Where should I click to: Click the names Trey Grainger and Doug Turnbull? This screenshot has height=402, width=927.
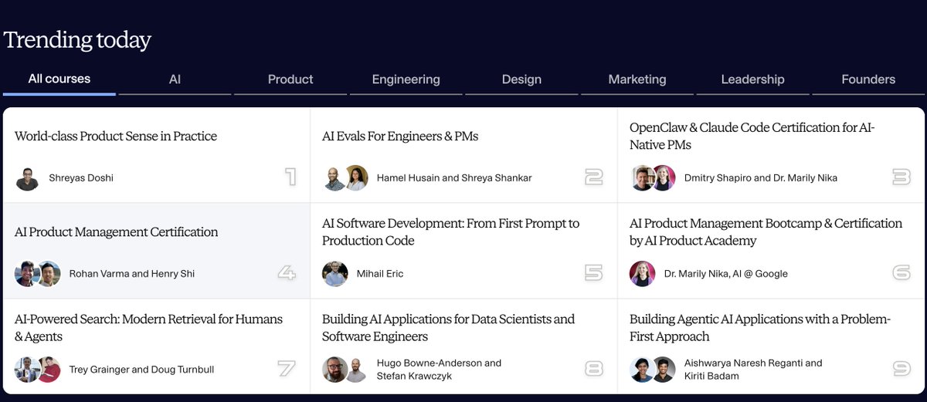pyautogui.click(x=141, y=370)
